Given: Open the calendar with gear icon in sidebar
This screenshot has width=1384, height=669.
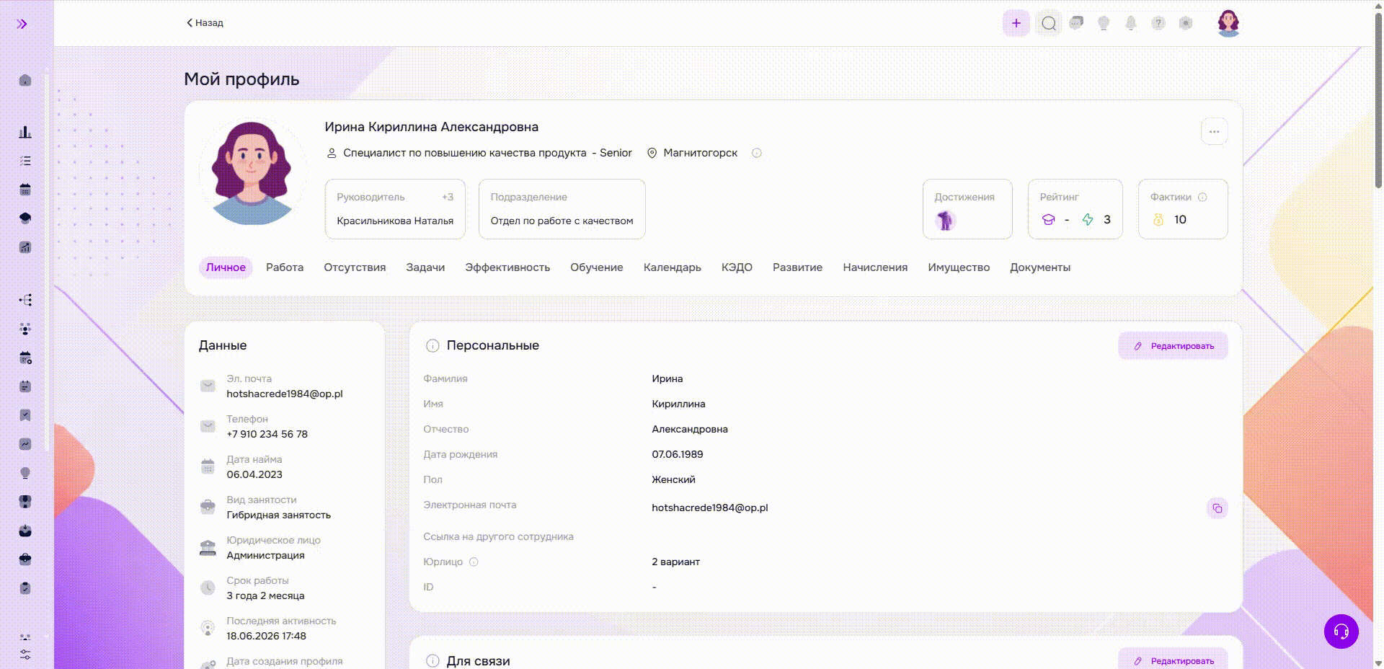Looking at the screenshot, I should 25,358.
